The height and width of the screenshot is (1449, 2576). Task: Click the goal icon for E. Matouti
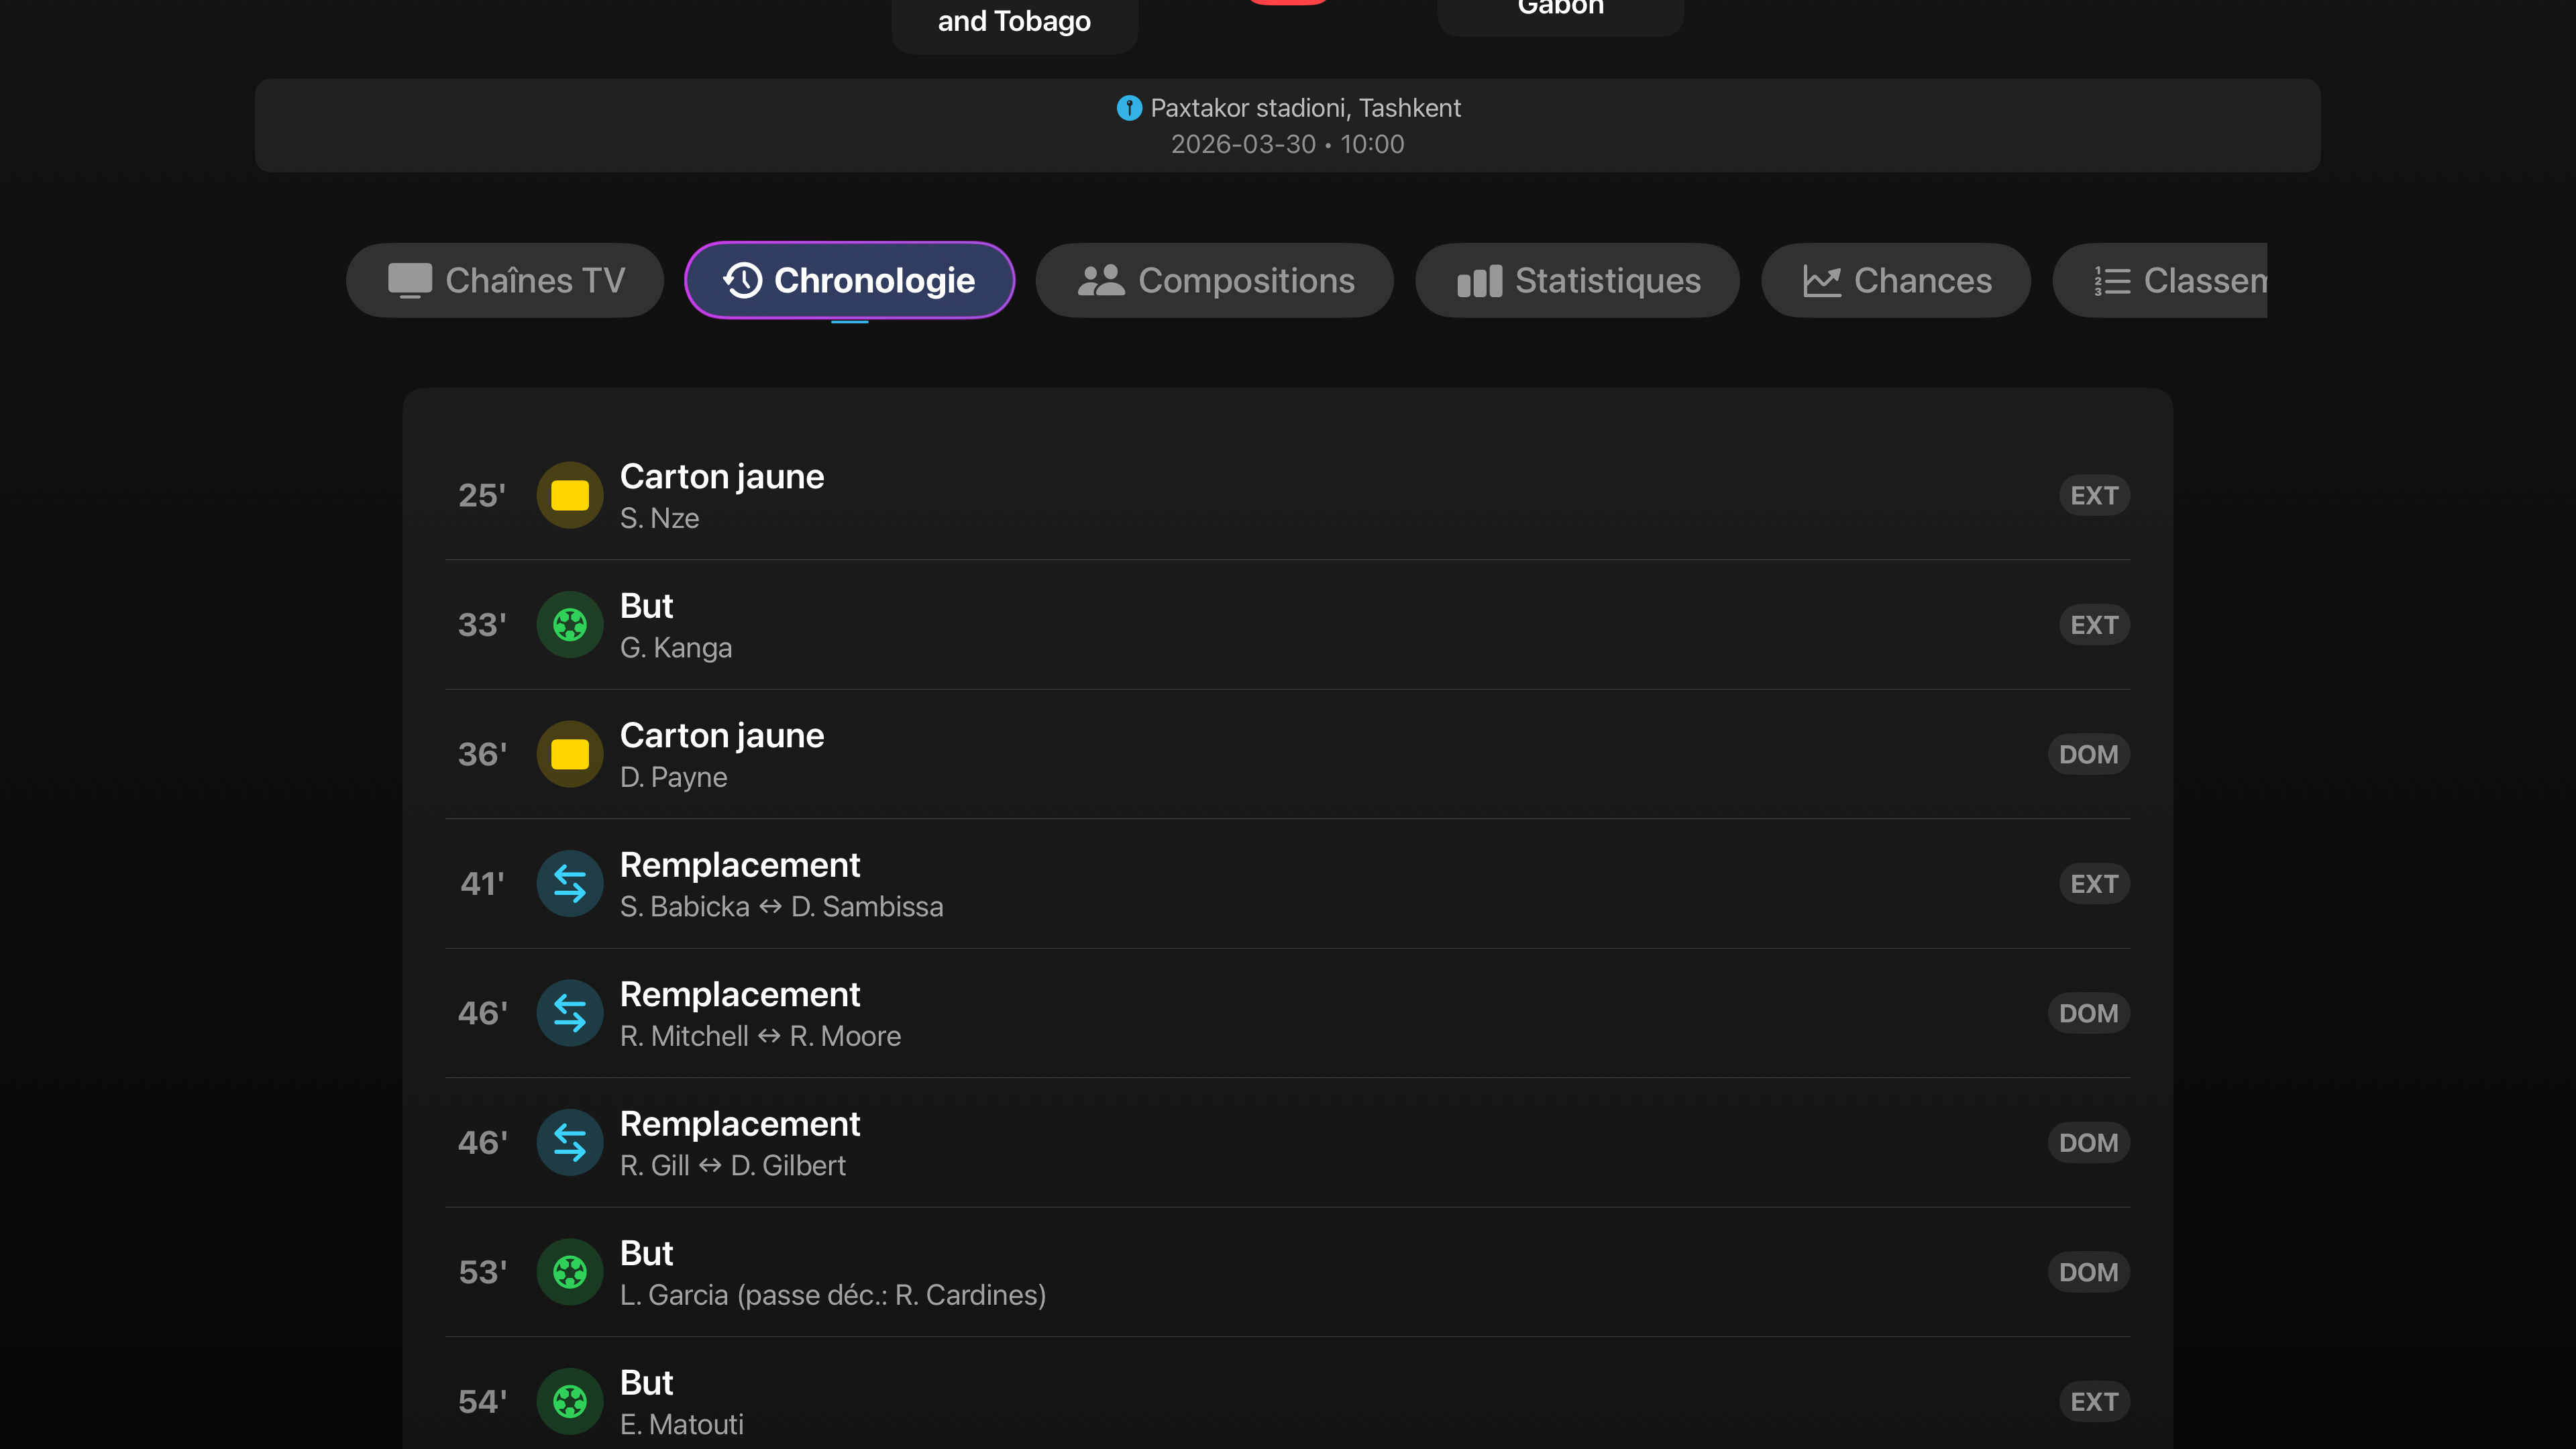coord(569,1401)
